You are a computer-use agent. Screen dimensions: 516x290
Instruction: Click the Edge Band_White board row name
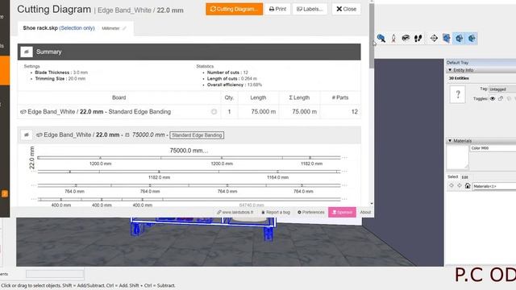(99, 112)
